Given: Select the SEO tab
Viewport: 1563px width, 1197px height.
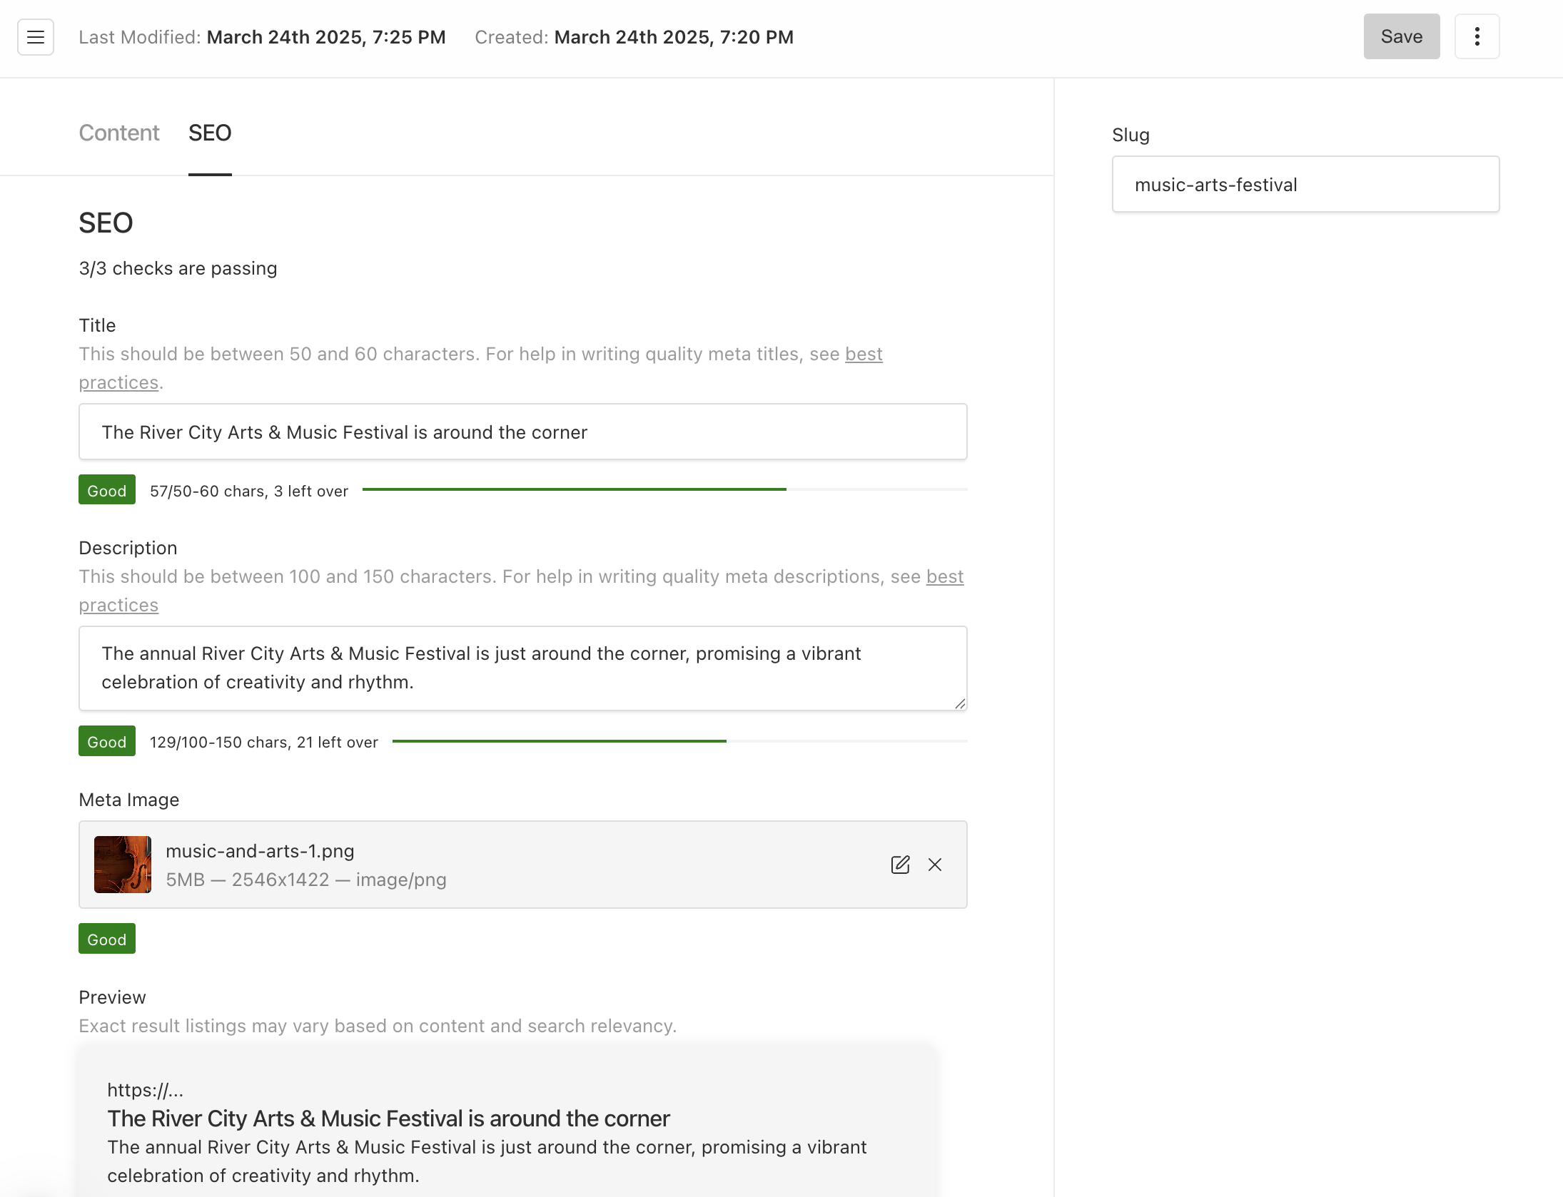Looking at the screenshot, I should tap(210, 133).
